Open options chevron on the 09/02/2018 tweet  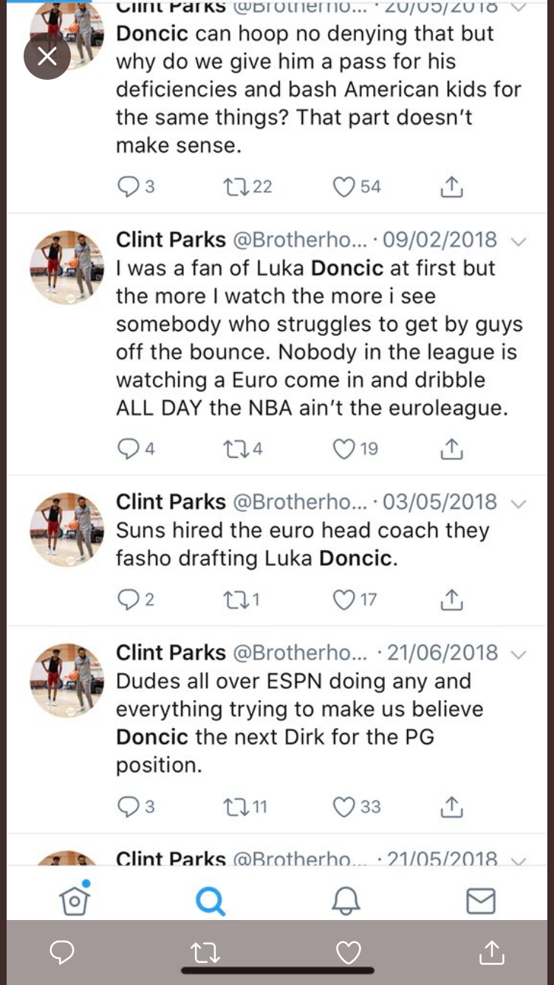[x=519, y=241]
